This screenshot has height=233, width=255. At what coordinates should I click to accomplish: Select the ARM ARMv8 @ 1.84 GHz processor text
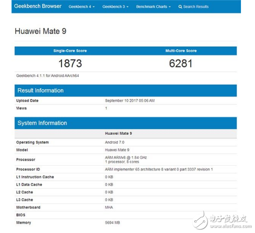coord(126,157)
